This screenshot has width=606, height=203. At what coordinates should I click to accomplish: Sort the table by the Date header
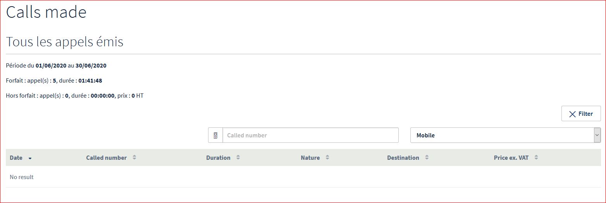[x=16, y=158]
